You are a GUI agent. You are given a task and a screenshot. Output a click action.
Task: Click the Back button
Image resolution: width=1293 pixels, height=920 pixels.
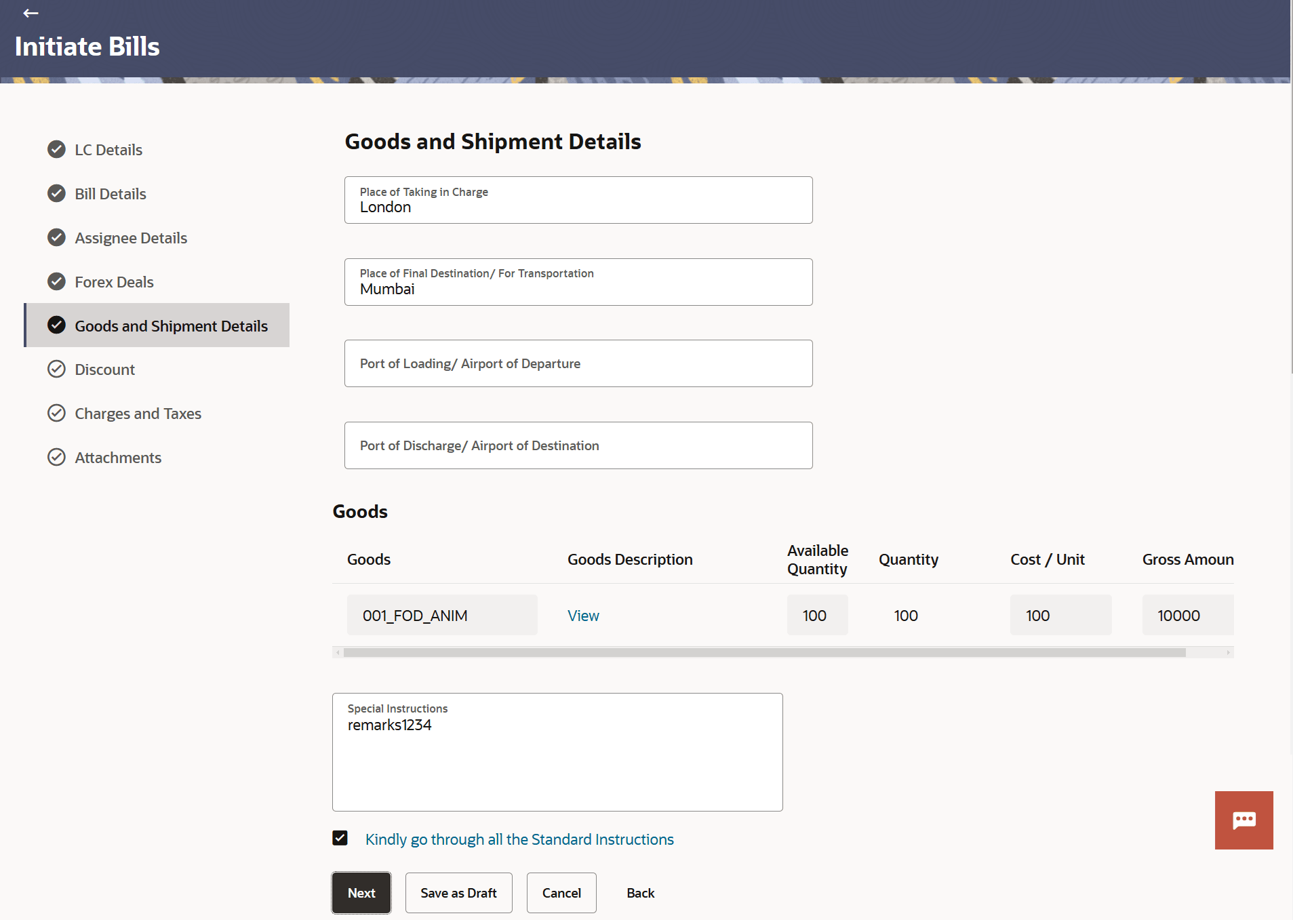[x=641, y=893]
